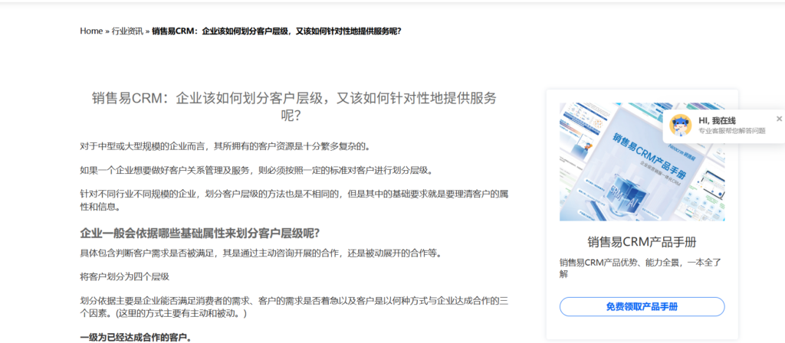Click the paragraph starting 针对不同行业不同规模的企业
The width and height of the screenshot is (785, 343).
[294, 200]
